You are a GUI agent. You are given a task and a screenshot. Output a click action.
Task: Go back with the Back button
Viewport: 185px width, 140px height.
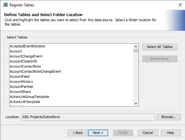click(x=77, y=133)
